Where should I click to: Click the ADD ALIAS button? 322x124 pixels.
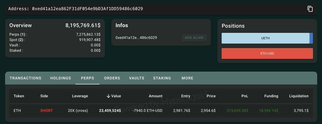click(x=194, y=38)
